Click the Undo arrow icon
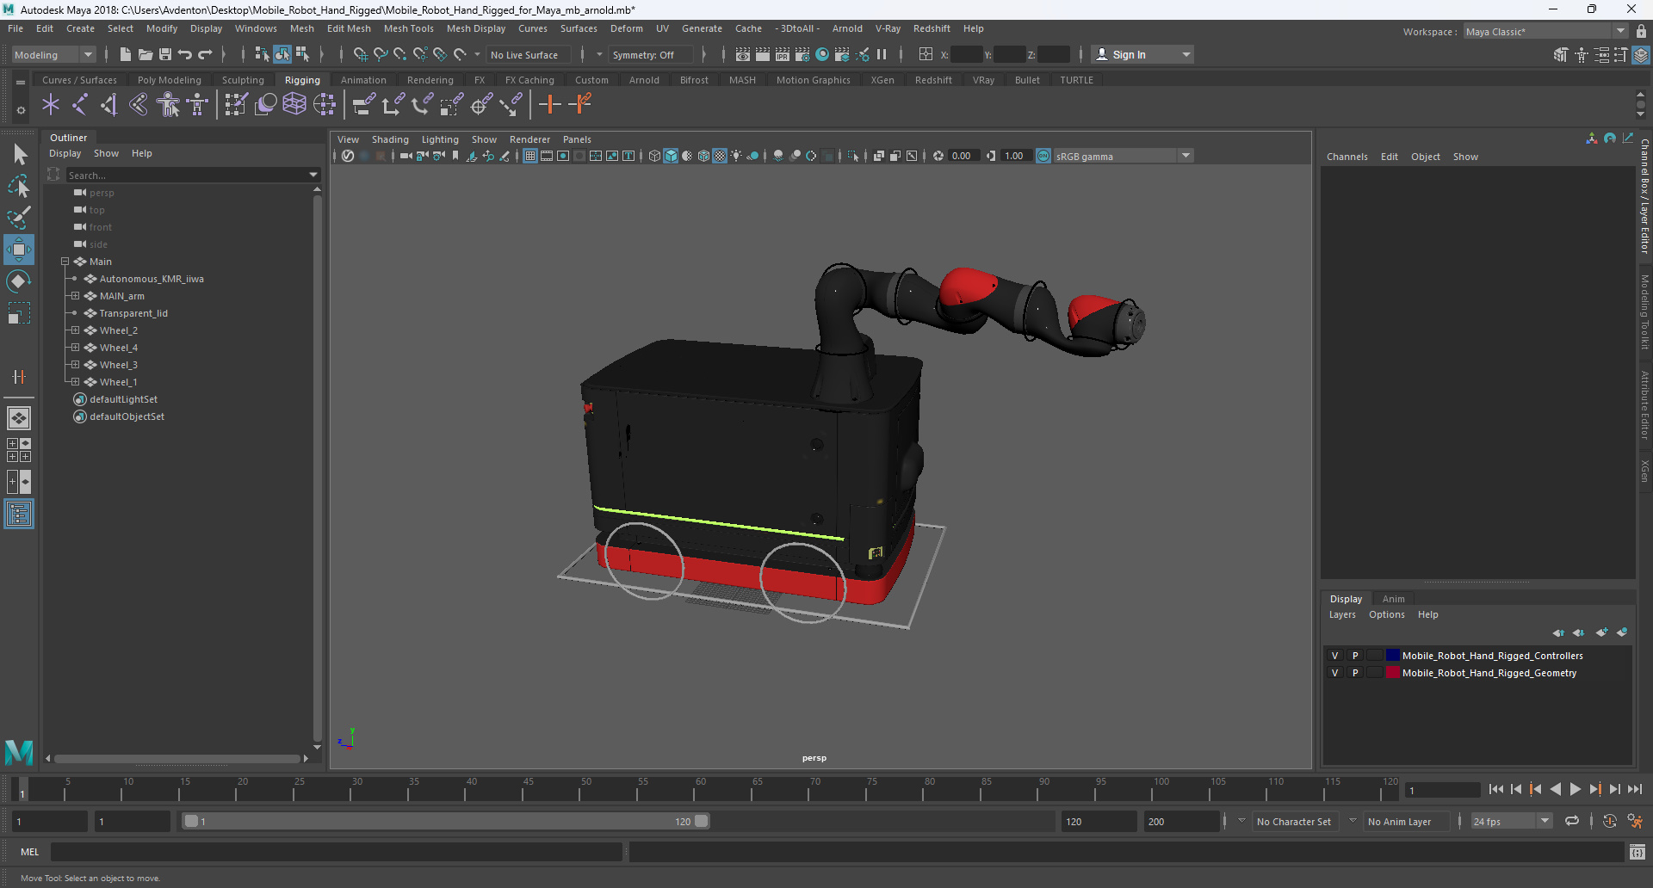 coord(185,54)
